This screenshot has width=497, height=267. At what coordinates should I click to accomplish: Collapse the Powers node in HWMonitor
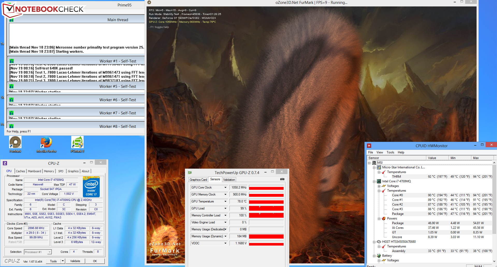pos(379,219)
